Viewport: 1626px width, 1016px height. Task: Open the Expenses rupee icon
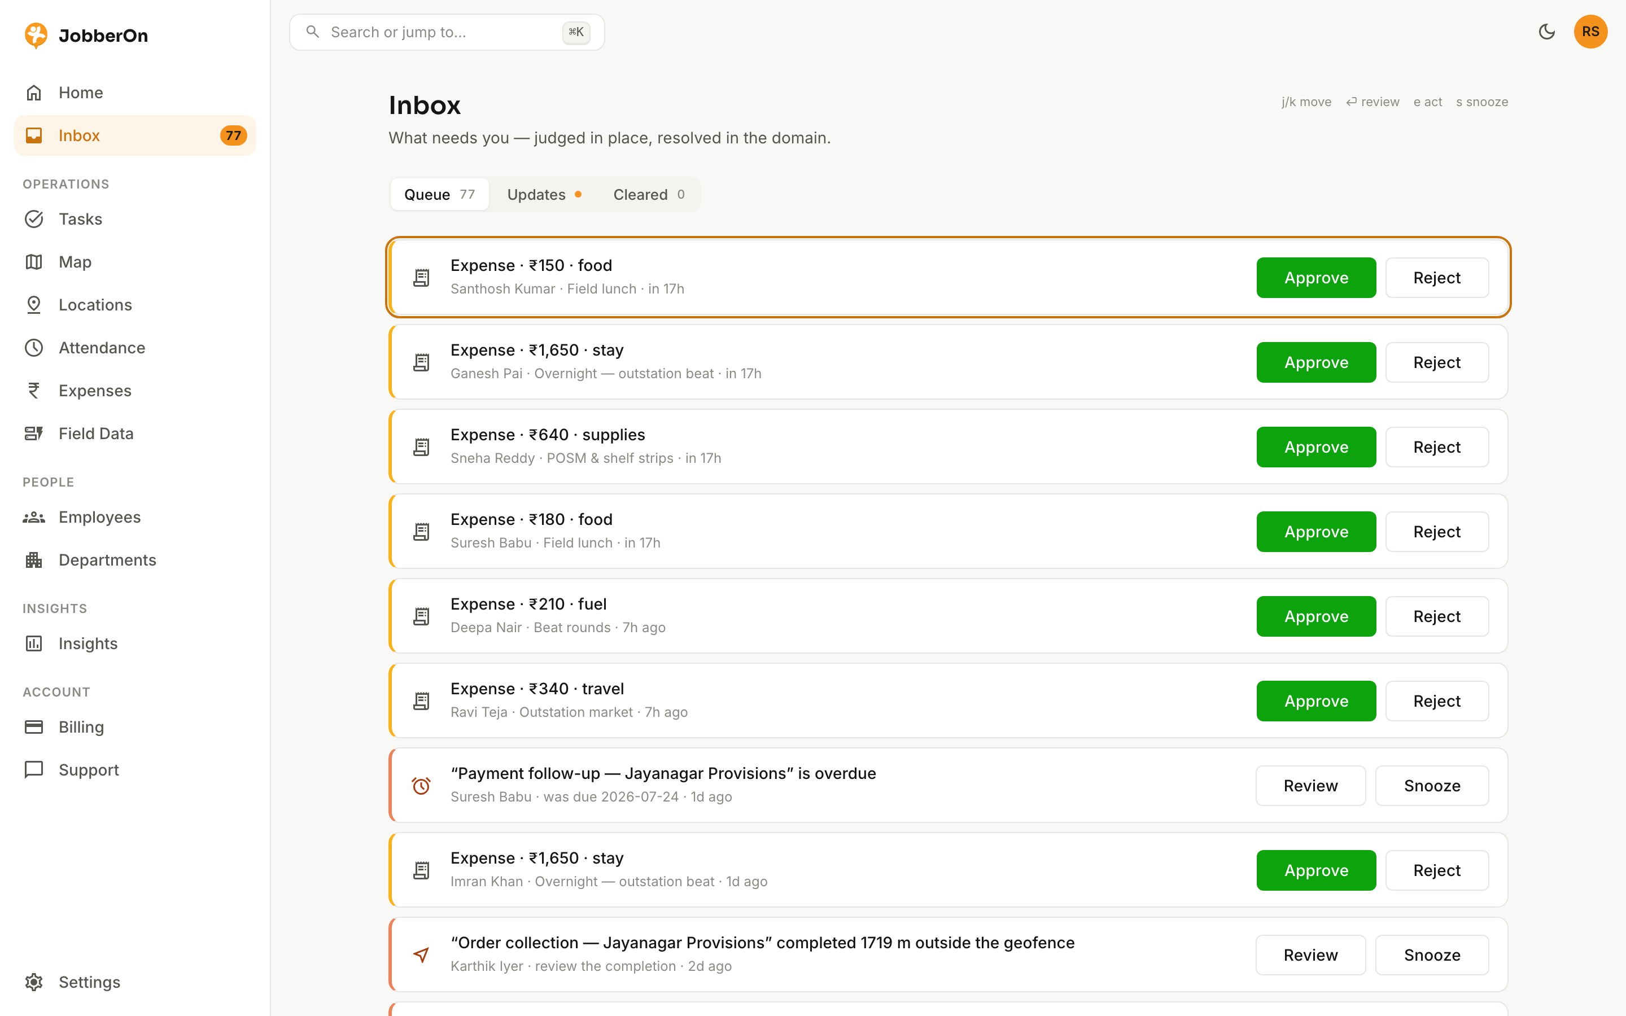pyautogui.click(x=34, y=391)
